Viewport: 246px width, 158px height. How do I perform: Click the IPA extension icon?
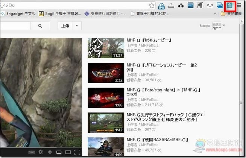(x=162, y=6)
